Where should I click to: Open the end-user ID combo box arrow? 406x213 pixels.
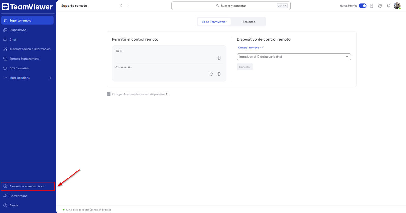tap(347, 57)
